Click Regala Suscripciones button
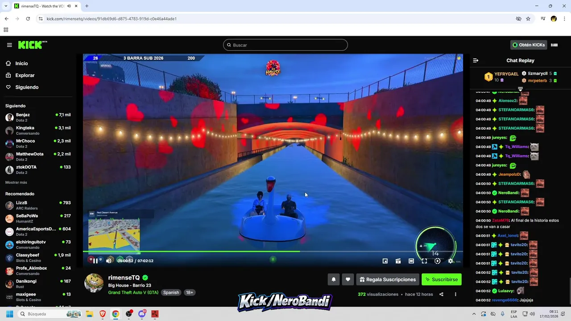 click(x=388, y=280)
